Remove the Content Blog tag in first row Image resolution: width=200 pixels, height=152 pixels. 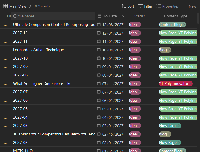184,25
